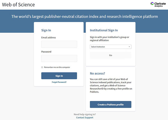Open the Select Institution dropdown

pyautogui.click(x=111, y=47)
